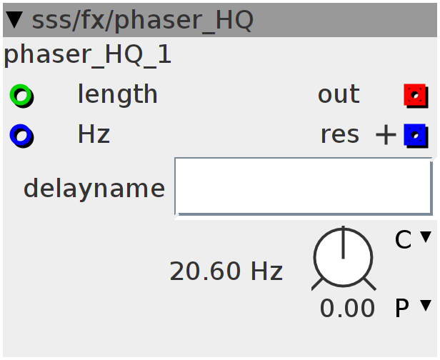The width and height of the screenshot is (440, 360).
Task: Click the delayname attribute label
Action: click(x=94, y=188)
